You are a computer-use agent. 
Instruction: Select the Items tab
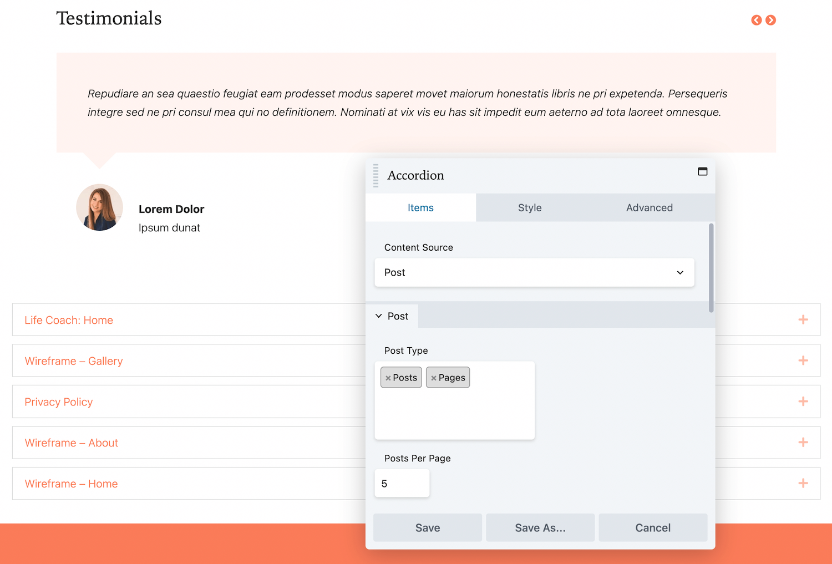[420, 207]
